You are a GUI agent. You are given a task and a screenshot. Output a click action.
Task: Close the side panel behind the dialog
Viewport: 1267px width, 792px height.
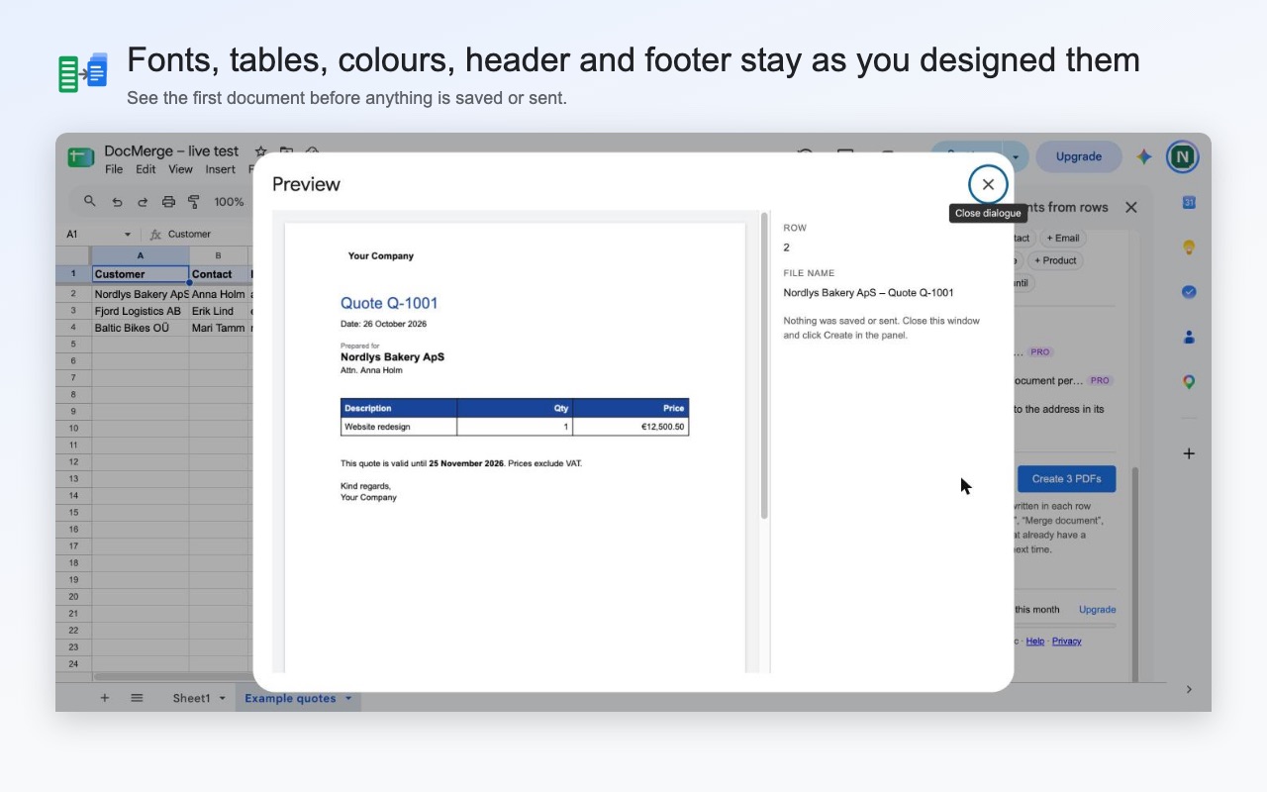[x=1131, y=207]
